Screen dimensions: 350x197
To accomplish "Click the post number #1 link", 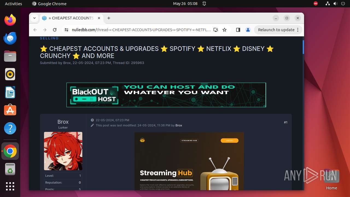I will tap(285, 122).
